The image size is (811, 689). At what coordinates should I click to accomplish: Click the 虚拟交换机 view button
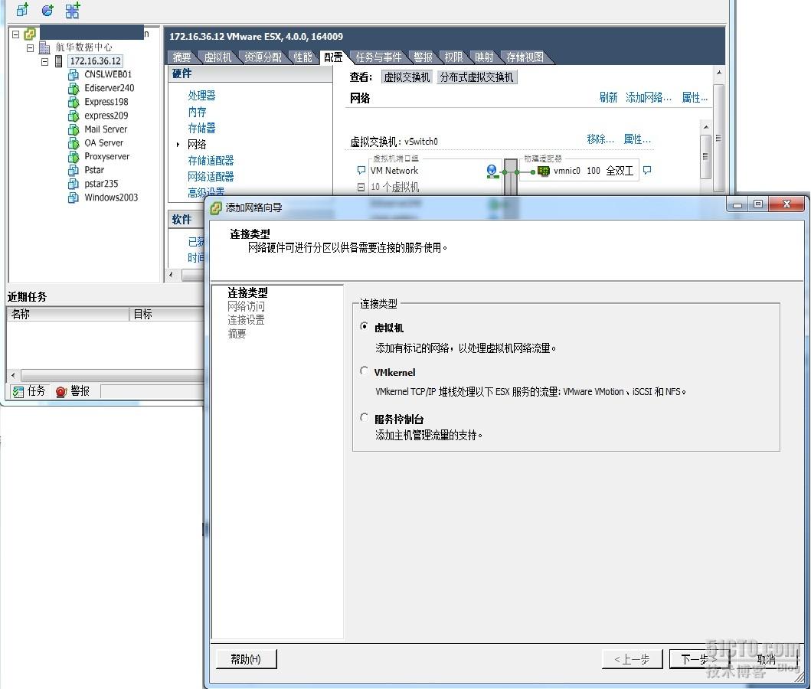tap(407, 77)
